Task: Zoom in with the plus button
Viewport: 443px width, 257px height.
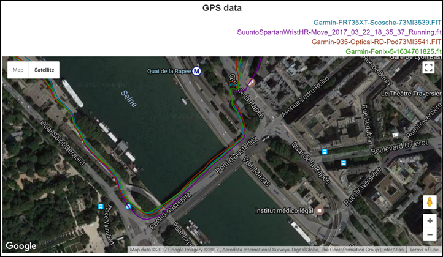Action: pos(430,221)
